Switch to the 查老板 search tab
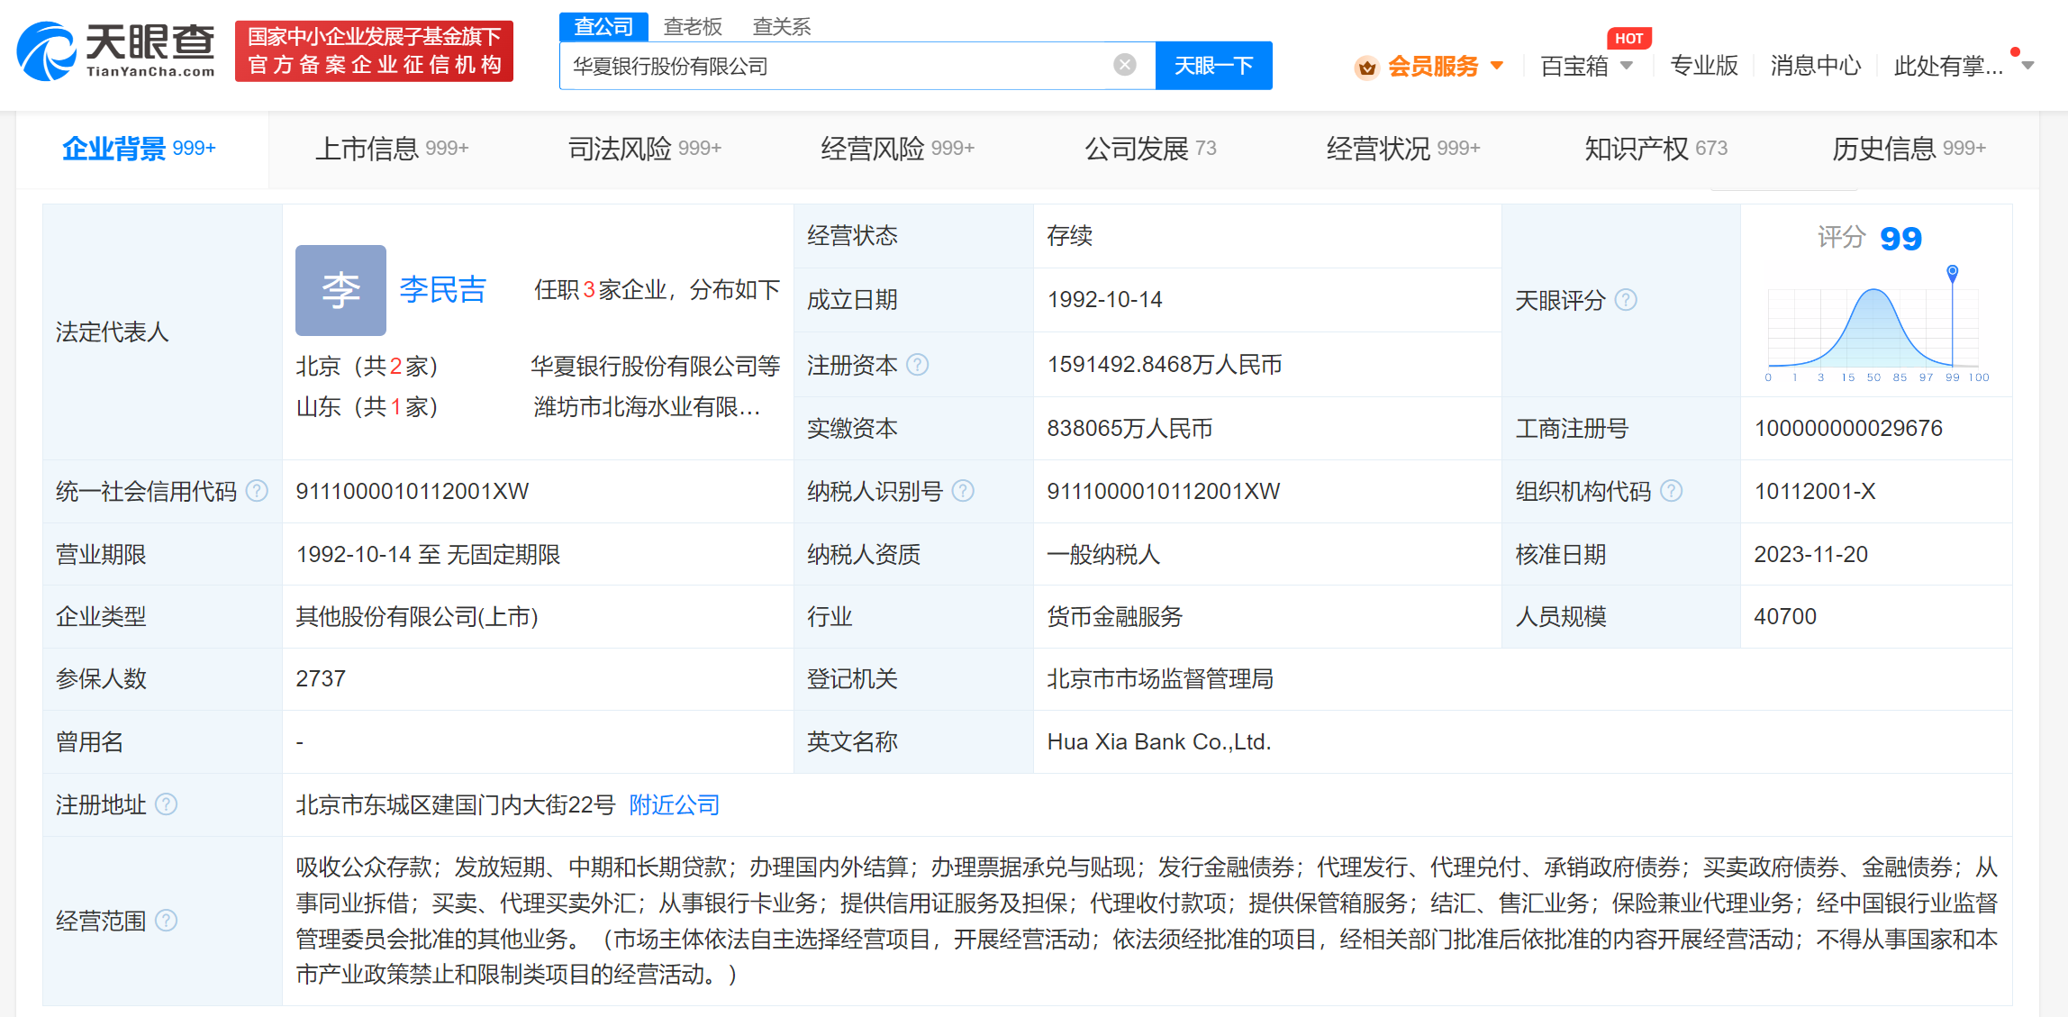The width and height of the screenshot is (2068, 1017). 692,27
